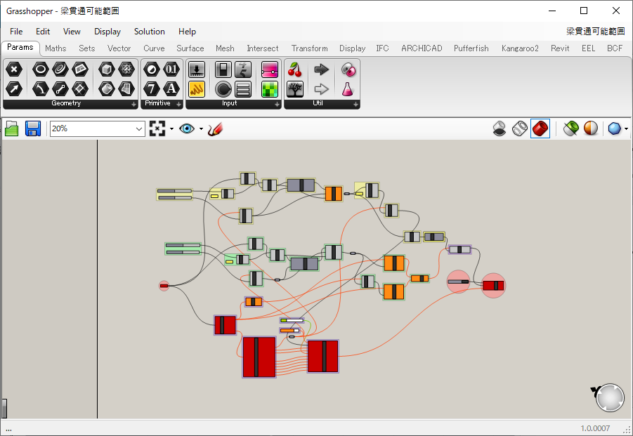Switch to no preview mode
This screenshot has height=436, width=633.
pos(500,129)
